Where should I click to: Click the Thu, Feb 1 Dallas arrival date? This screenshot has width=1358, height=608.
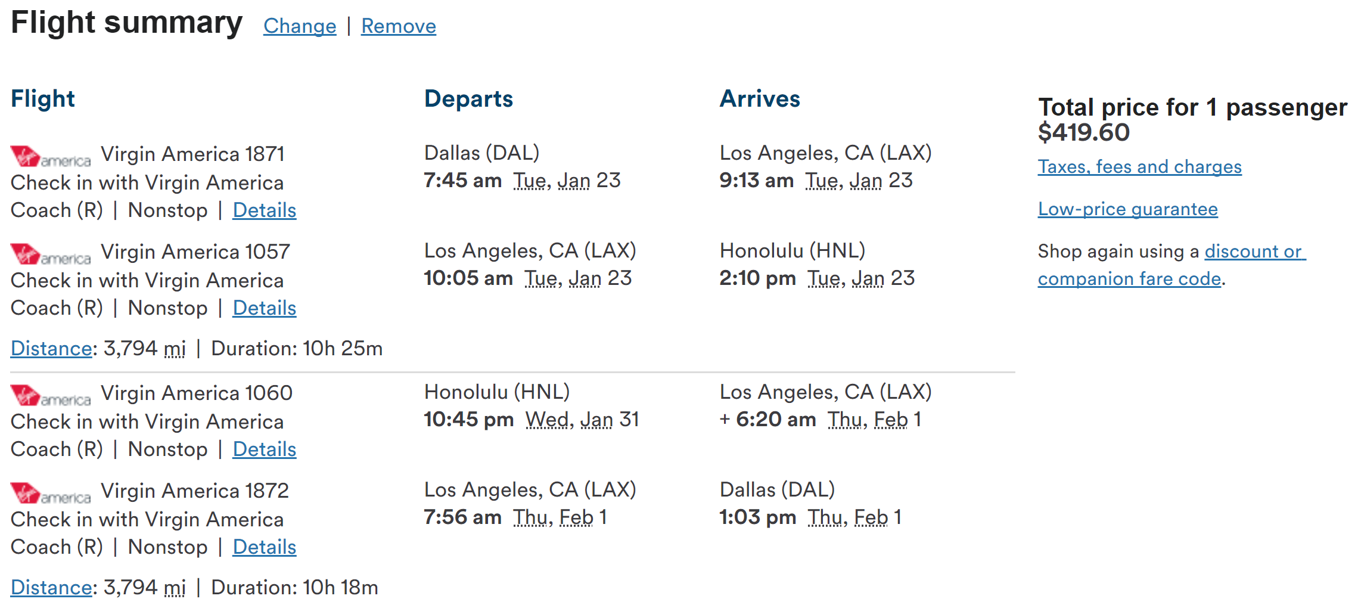[854, 517]
